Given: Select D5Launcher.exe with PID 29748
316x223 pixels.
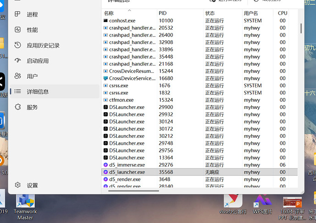Looking at the screenshot, I should 200,143.
